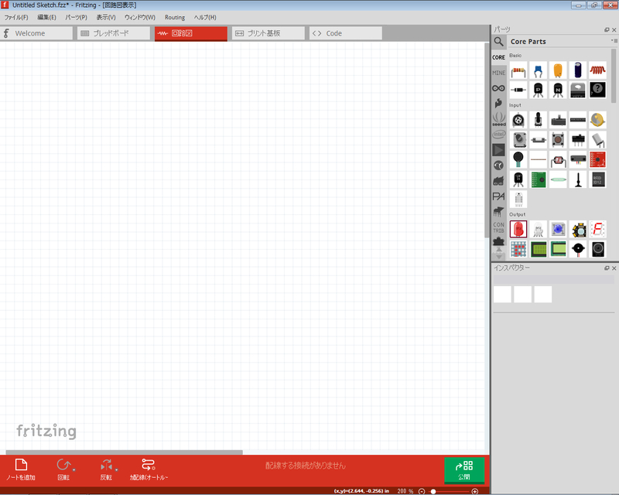Start the autoroute button
The height and width of the screenshot is (495, 619).
point(149,469)
